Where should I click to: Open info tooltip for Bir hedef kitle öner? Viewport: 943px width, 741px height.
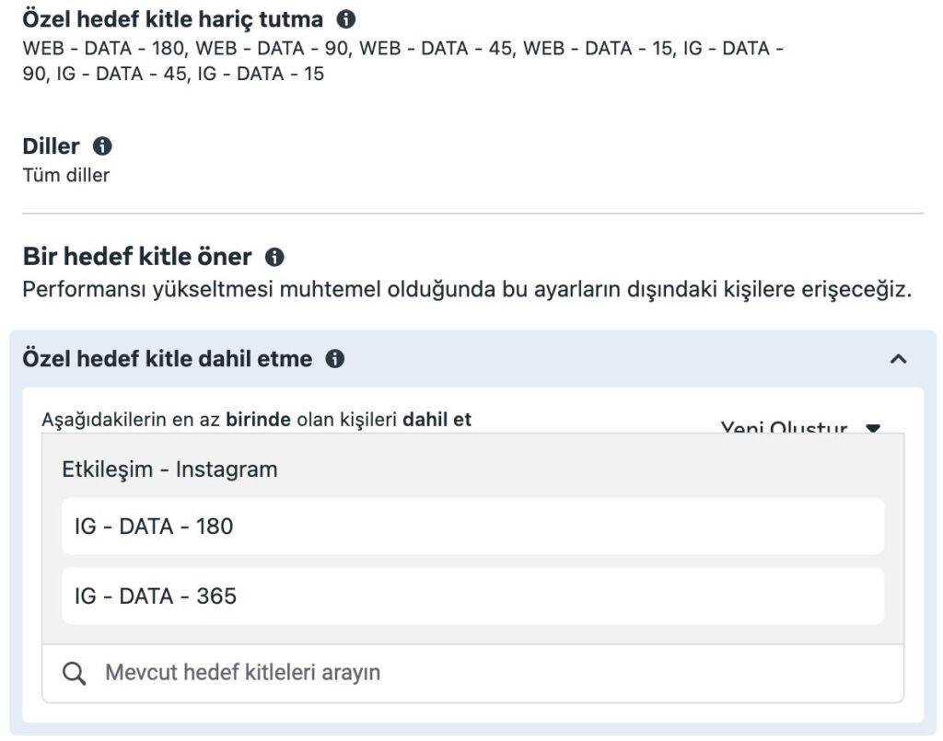point(274,256)
